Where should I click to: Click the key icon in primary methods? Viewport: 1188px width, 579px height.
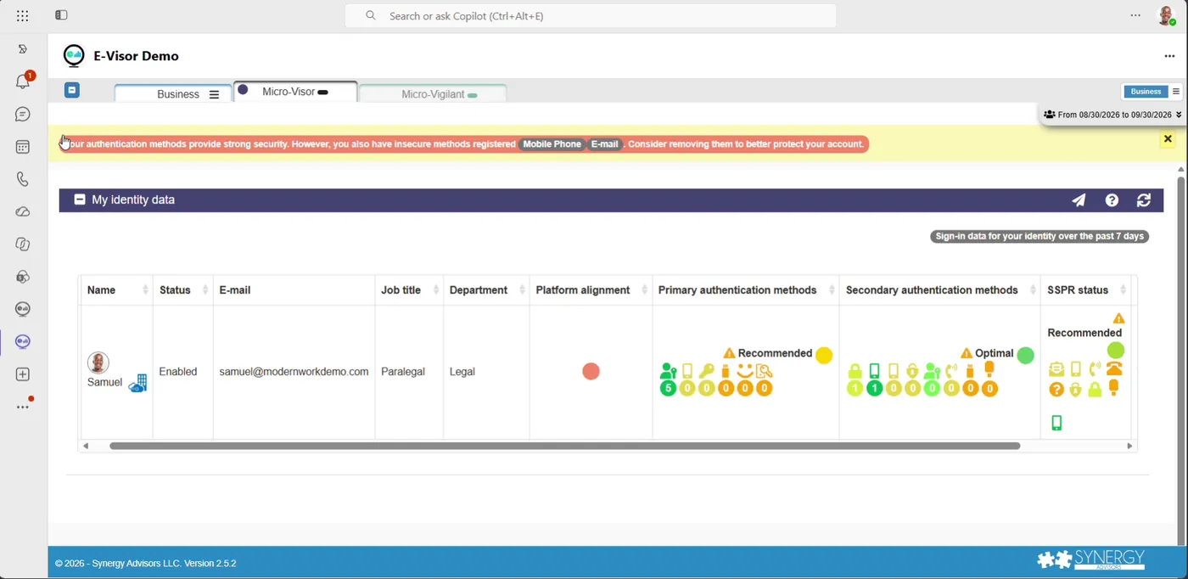coord(706,371)
